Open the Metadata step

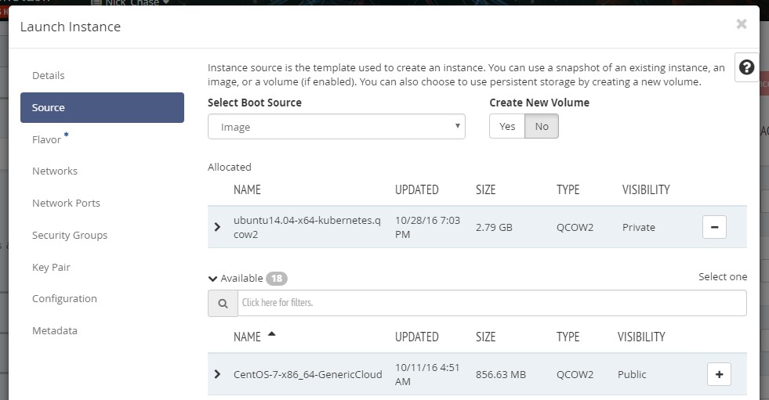(x=54, y=331)
